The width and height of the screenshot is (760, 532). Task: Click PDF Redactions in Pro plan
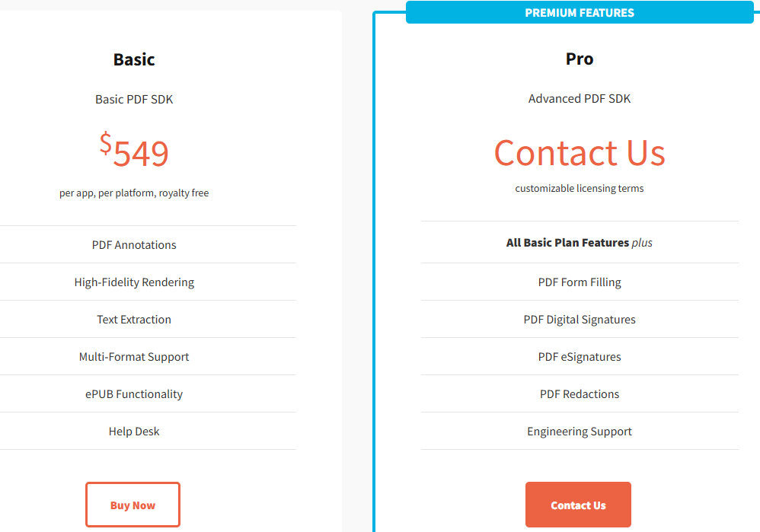[x=580, y=394]
